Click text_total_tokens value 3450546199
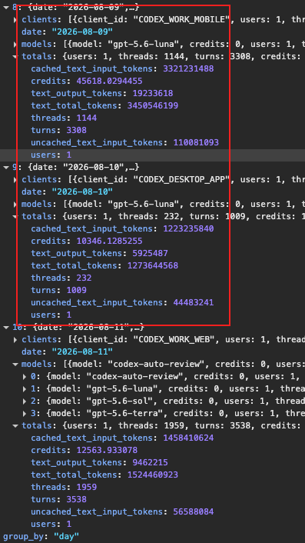305x543 pixels. tap(153, 105)
